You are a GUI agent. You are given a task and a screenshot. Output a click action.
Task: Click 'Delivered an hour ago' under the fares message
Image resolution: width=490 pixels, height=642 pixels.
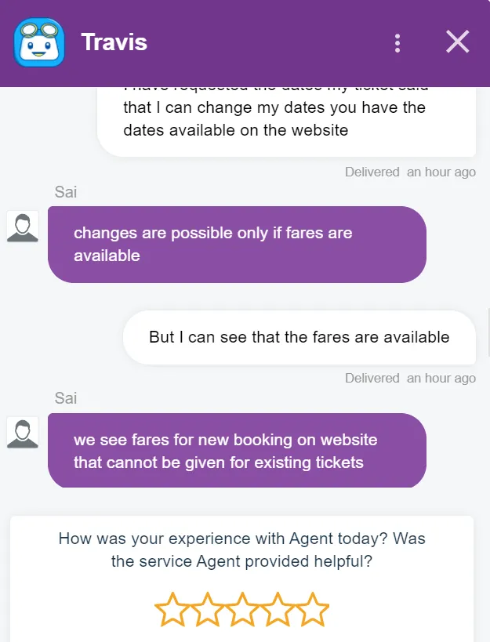click(410, 378)
